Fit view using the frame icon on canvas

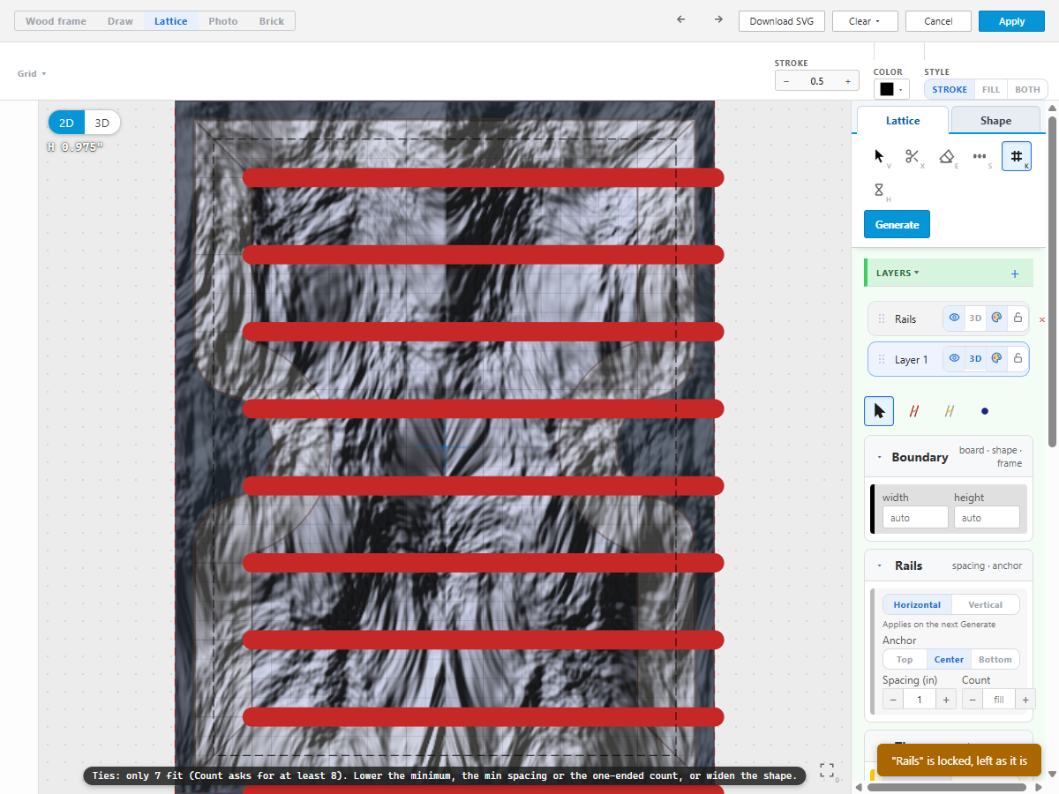(x=827, y=770)
